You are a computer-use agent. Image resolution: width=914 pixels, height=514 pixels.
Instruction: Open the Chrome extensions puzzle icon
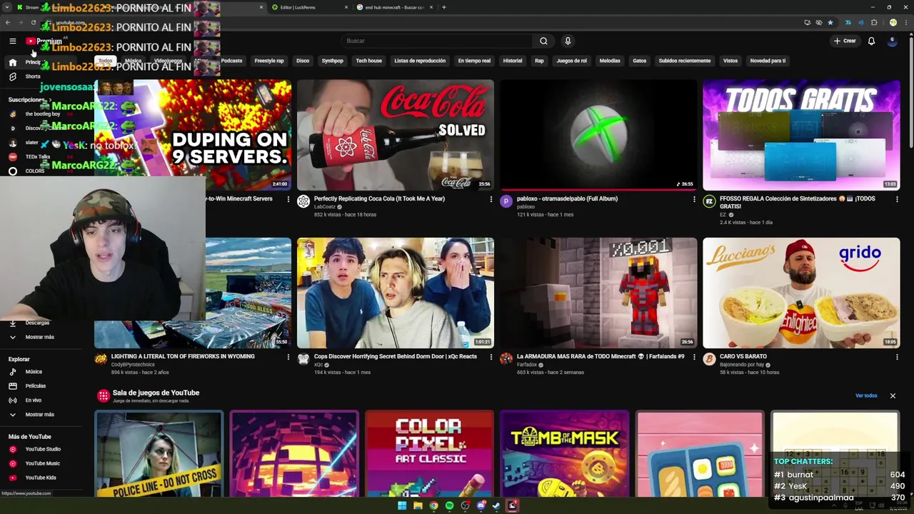[x=874, y=22]
